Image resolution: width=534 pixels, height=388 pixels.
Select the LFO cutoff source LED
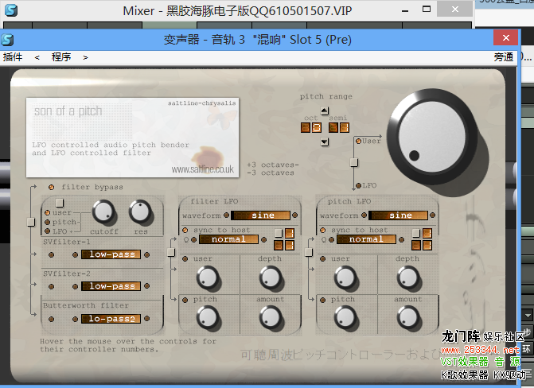tap(47, 231)
